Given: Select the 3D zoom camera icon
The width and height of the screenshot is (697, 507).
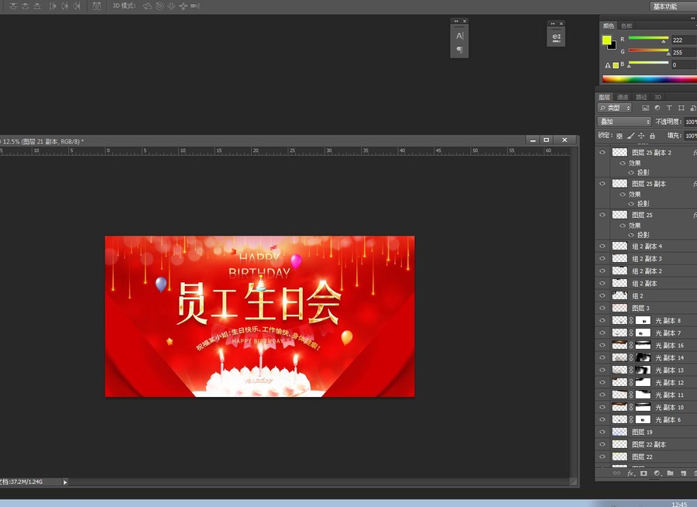Looking at the screenshot, I should (x=195, y=6).
